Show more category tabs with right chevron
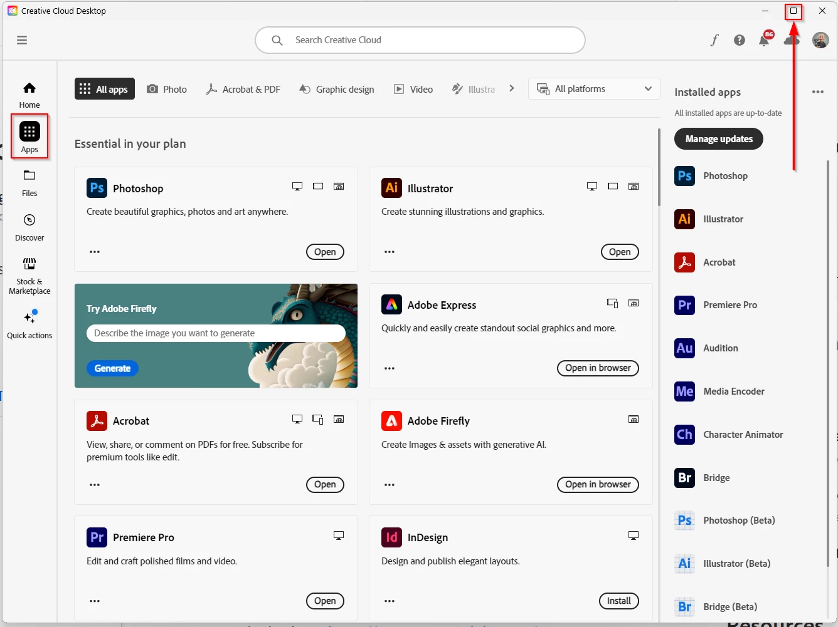838x627 pixels. [x=512, y=88]
